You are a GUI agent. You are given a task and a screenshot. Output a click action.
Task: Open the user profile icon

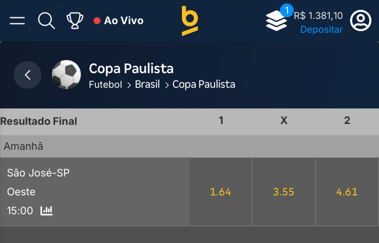[x=360, y=20]
